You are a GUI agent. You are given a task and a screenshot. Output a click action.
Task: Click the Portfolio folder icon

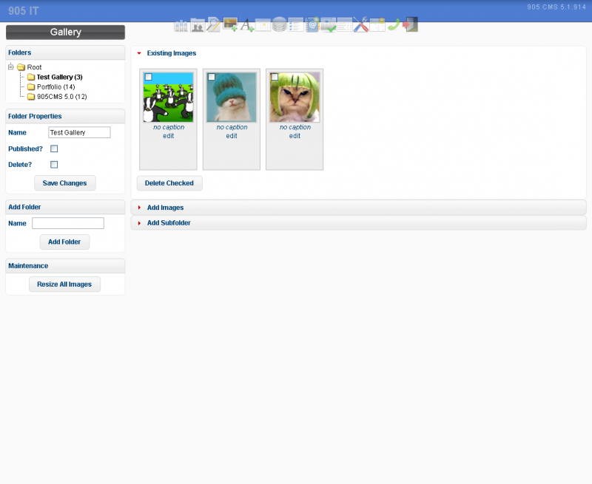click(x=31, y=86)
